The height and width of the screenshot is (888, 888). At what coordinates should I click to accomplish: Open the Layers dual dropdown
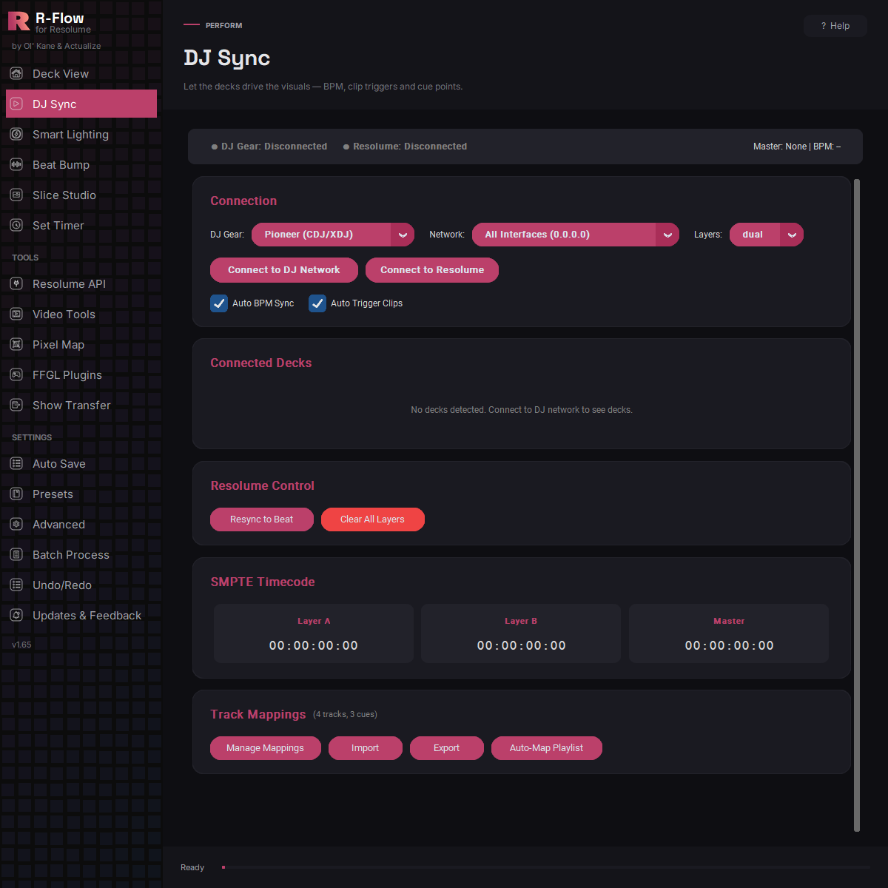tap(767, 235)
